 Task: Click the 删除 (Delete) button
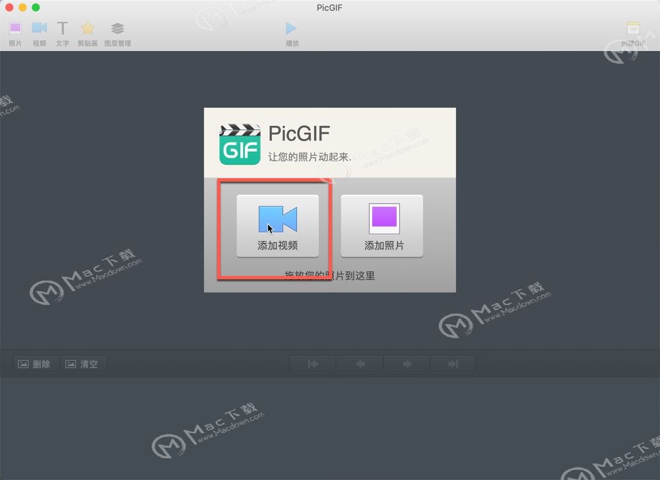pos(36,364)
